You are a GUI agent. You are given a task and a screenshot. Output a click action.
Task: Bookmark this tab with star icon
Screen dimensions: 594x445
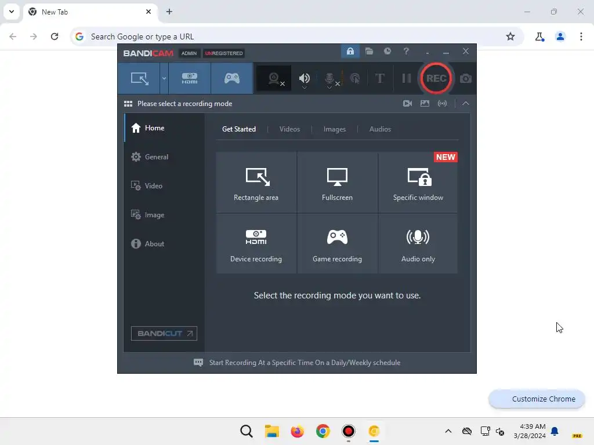(510, 37)
